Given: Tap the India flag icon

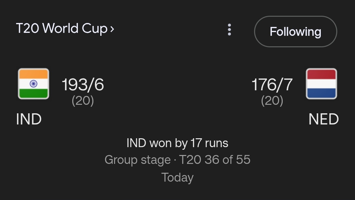Looking at the screenshot, I should click(34, 84).
